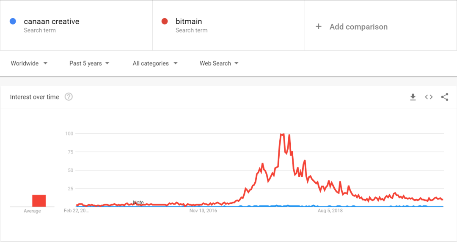Screen dimensions: 457x242
Task: Click the red bitmain peak at 100
Action: pyautogui.click(x=282, y=135)
